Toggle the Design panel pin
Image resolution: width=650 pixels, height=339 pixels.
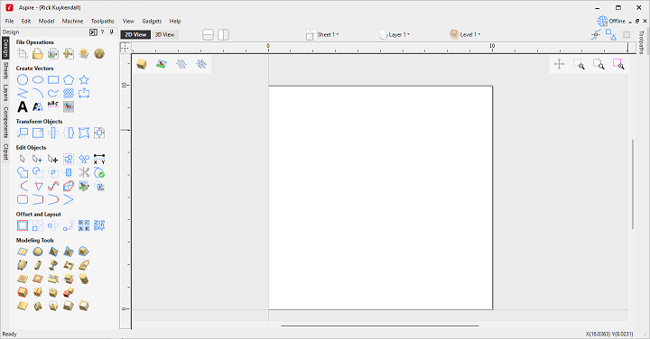[x=112, y=32]
